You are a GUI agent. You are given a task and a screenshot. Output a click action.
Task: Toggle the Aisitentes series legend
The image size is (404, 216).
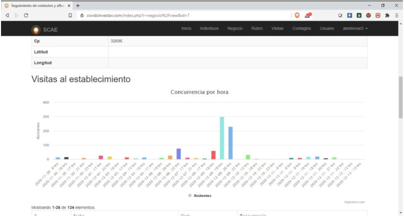199,195
